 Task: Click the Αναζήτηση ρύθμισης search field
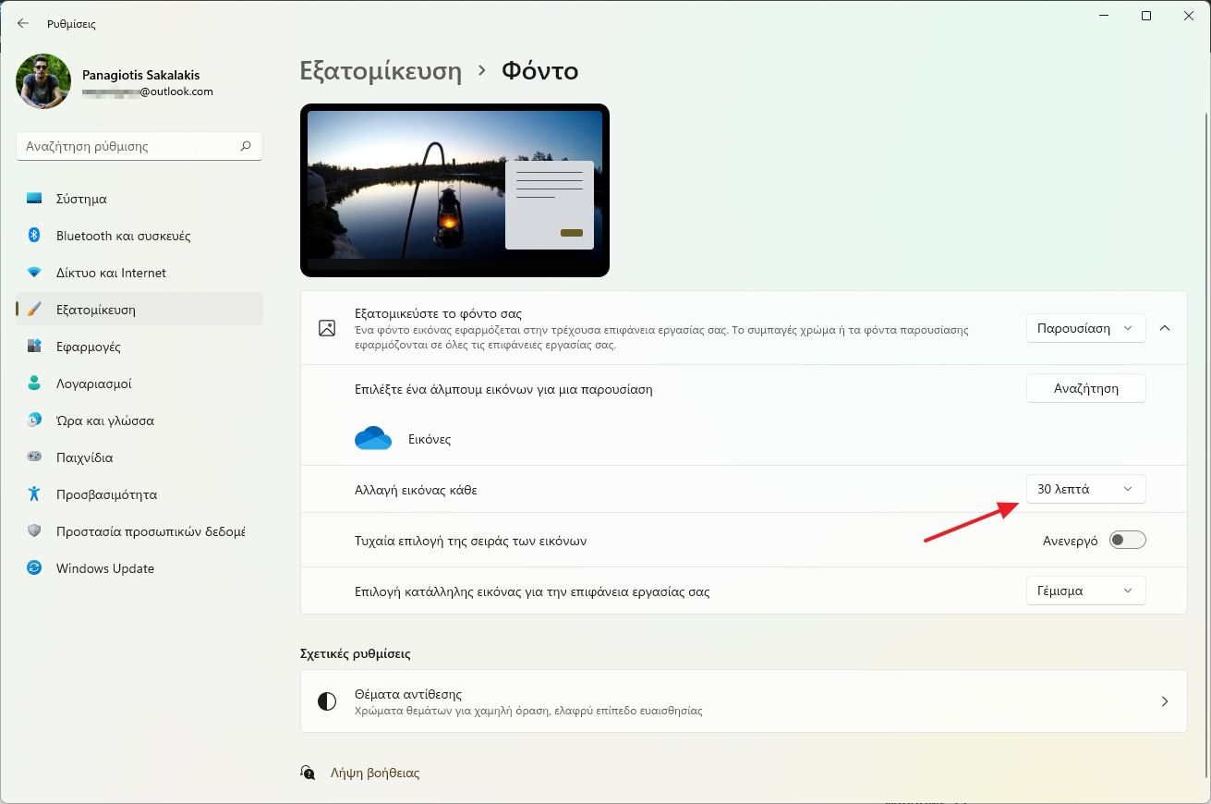[x=129, y=146]
